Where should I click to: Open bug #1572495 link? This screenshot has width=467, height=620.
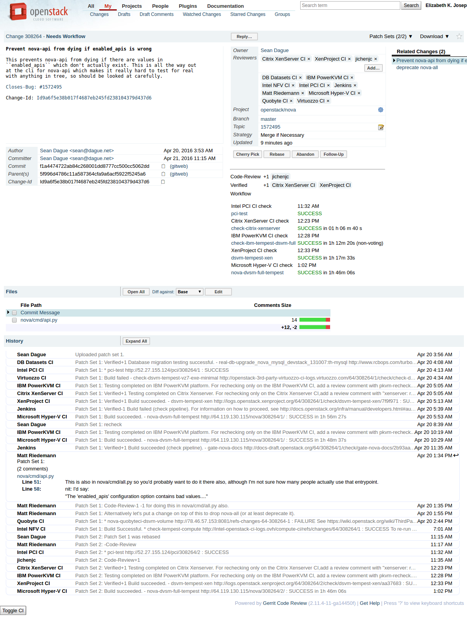click(50, 87)
